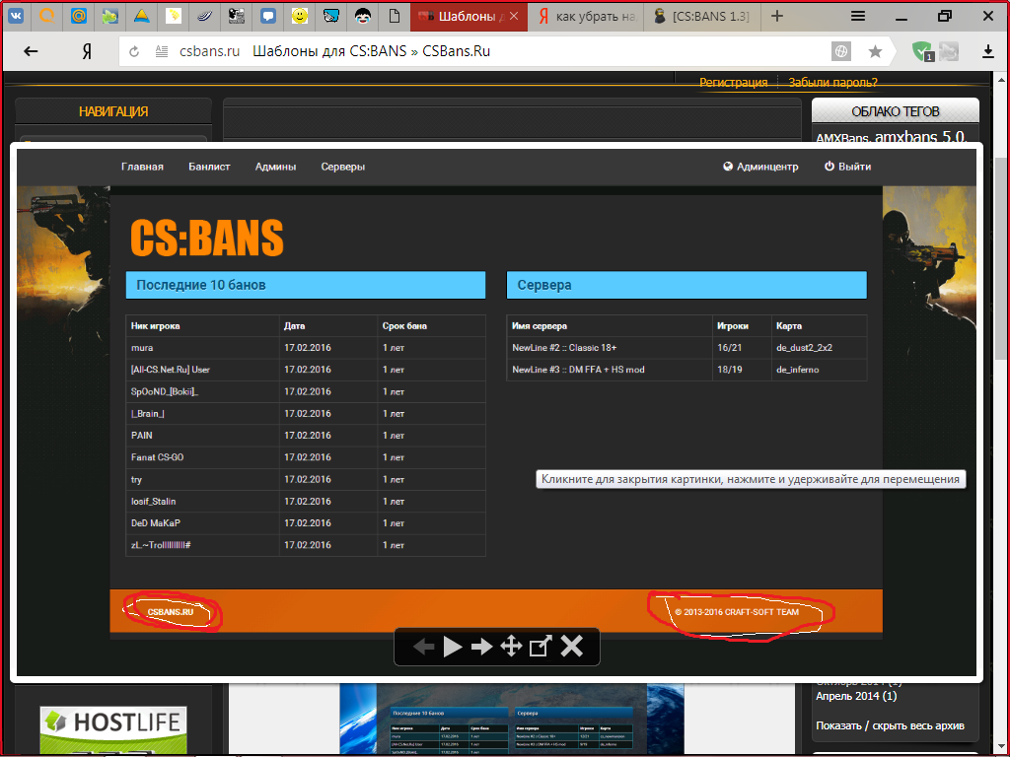
Task: Open the pinned blank page tab
Action: [x=395, y=16]
